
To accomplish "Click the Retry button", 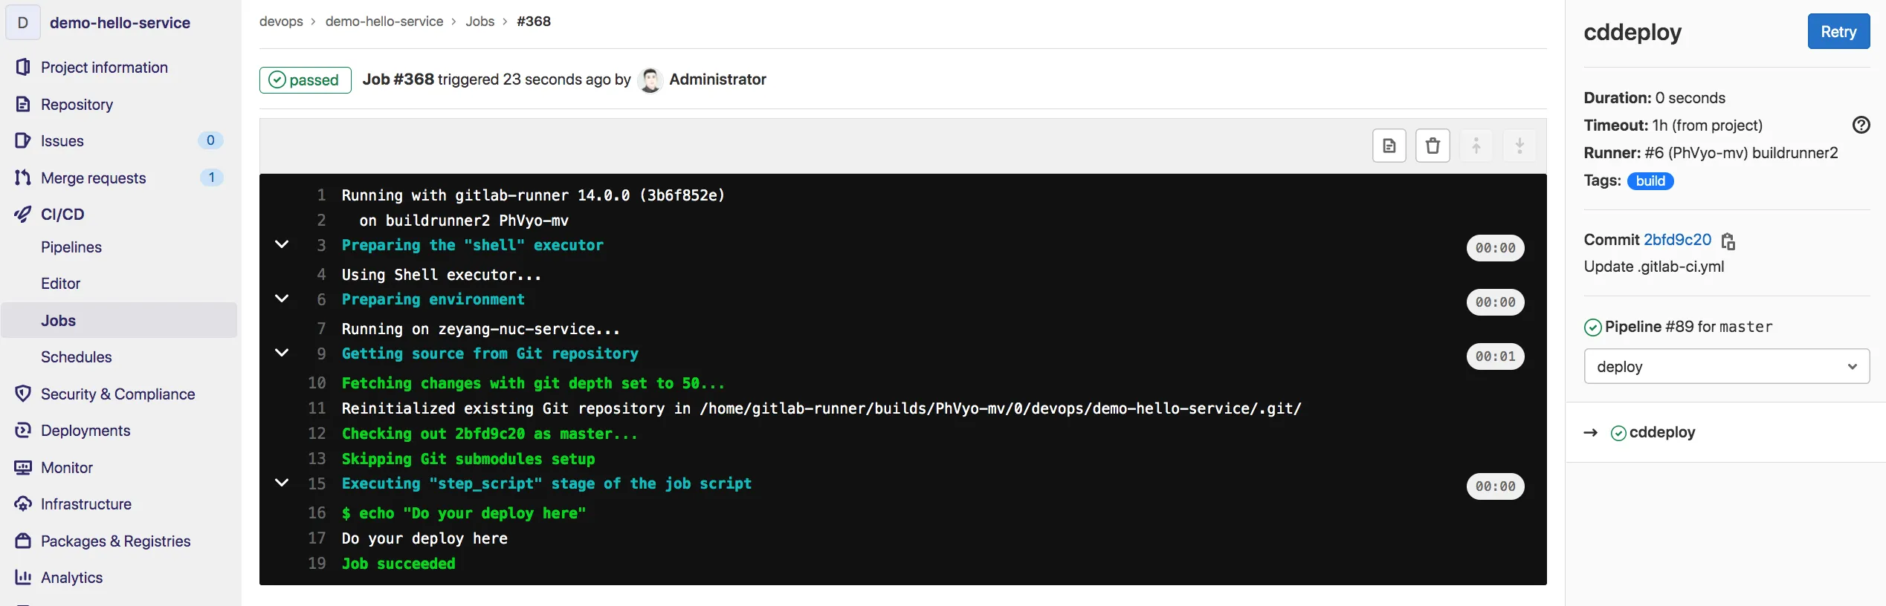I will tap(1838, 32).
